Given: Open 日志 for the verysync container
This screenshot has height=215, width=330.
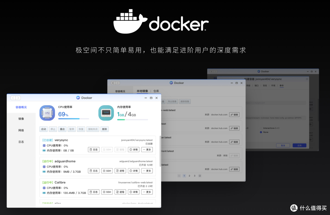Looking at the screenshot, I should pos(94,150).
